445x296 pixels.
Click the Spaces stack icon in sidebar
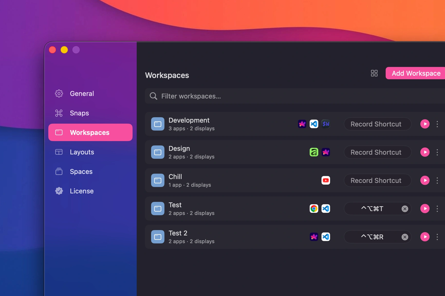click(59, 171)
